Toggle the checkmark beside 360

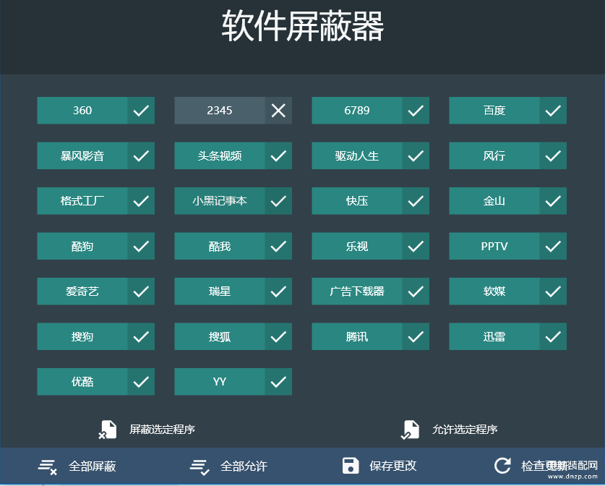click(141, 111)
